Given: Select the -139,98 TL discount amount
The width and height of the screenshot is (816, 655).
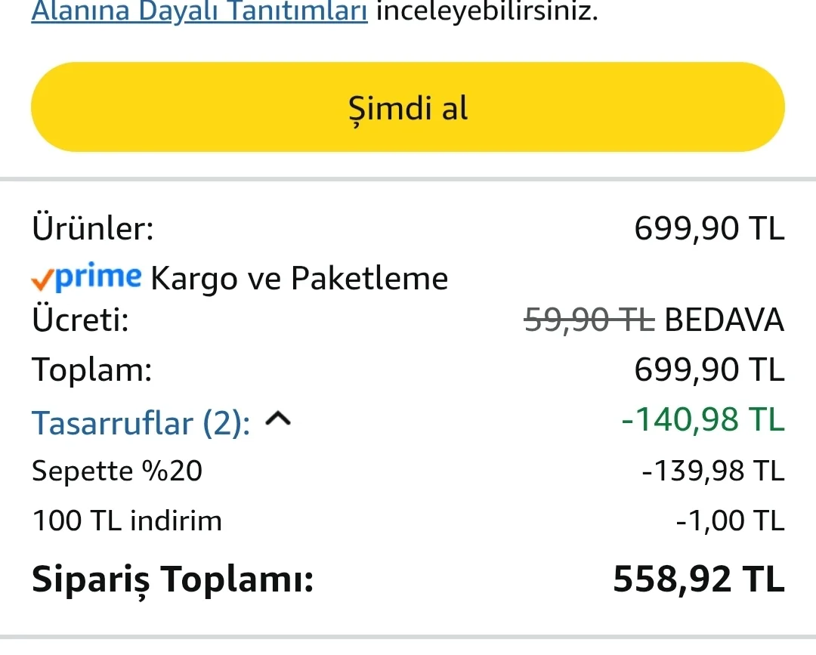Looking at the screenshot, I should (712, 471).
